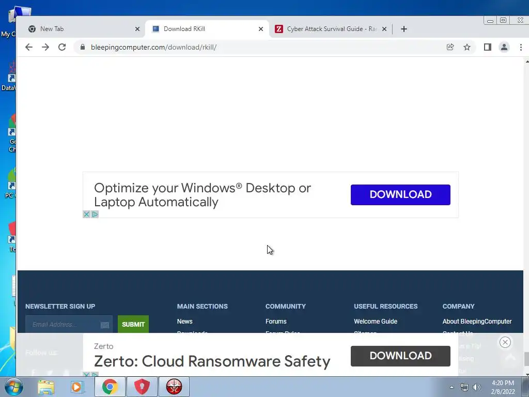Viewport: 529px width, 397px height.
Task: Click the Optimize your Windows ad text
Action: pos(203,195)
